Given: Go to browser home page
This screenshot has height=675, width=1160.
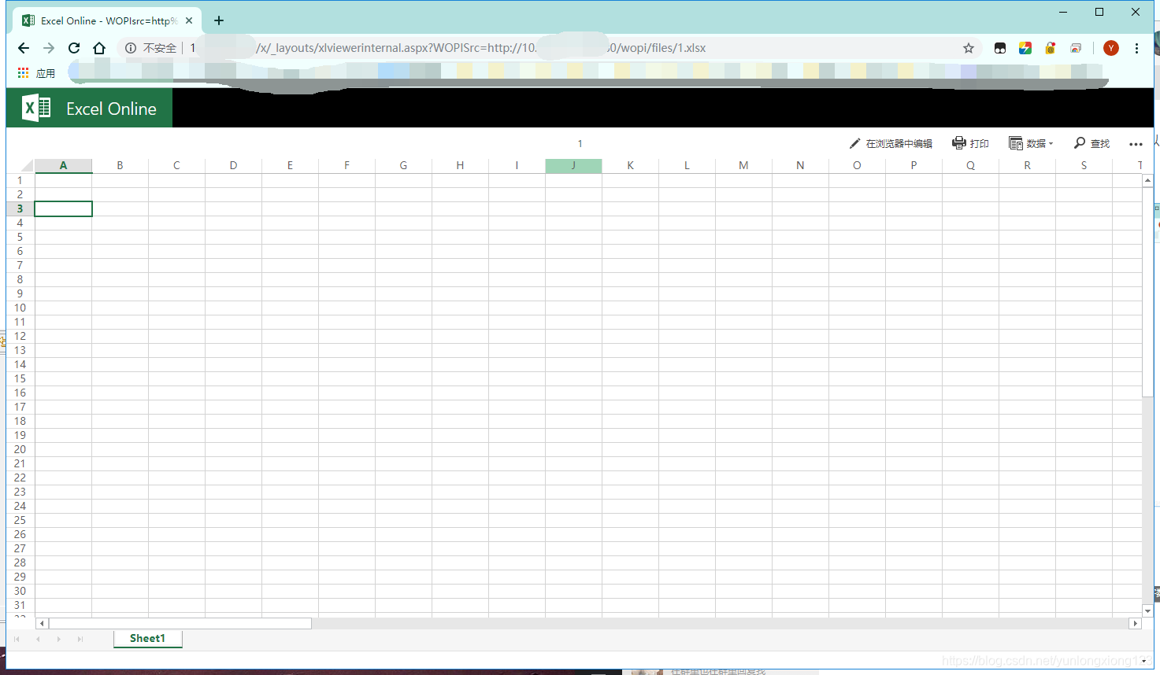Looking at the screenshot, I should 99,48.
